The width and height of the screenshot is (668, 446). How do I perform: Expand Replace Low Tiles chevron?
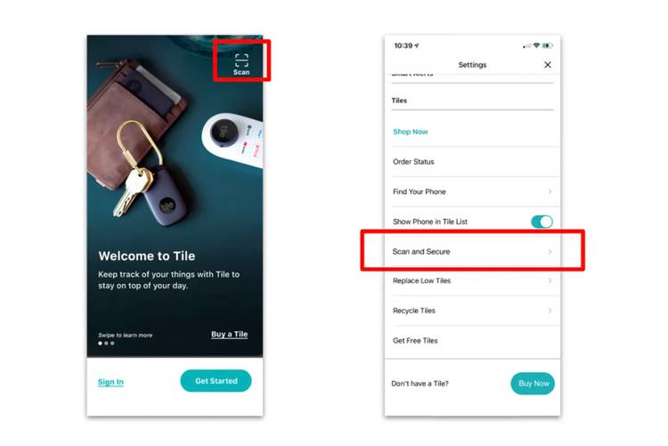point(550,280)
